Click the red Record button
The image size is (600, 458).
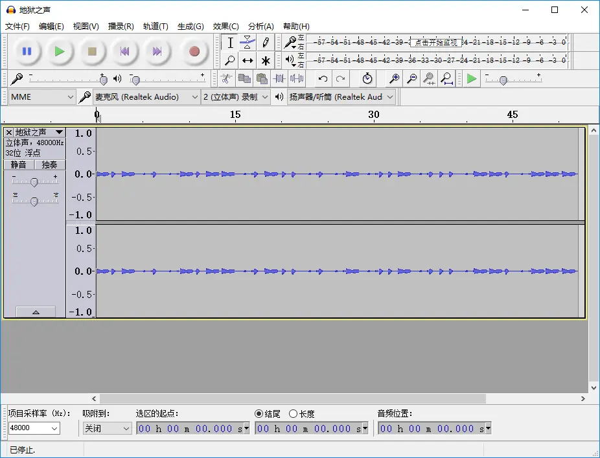[194, 51]
